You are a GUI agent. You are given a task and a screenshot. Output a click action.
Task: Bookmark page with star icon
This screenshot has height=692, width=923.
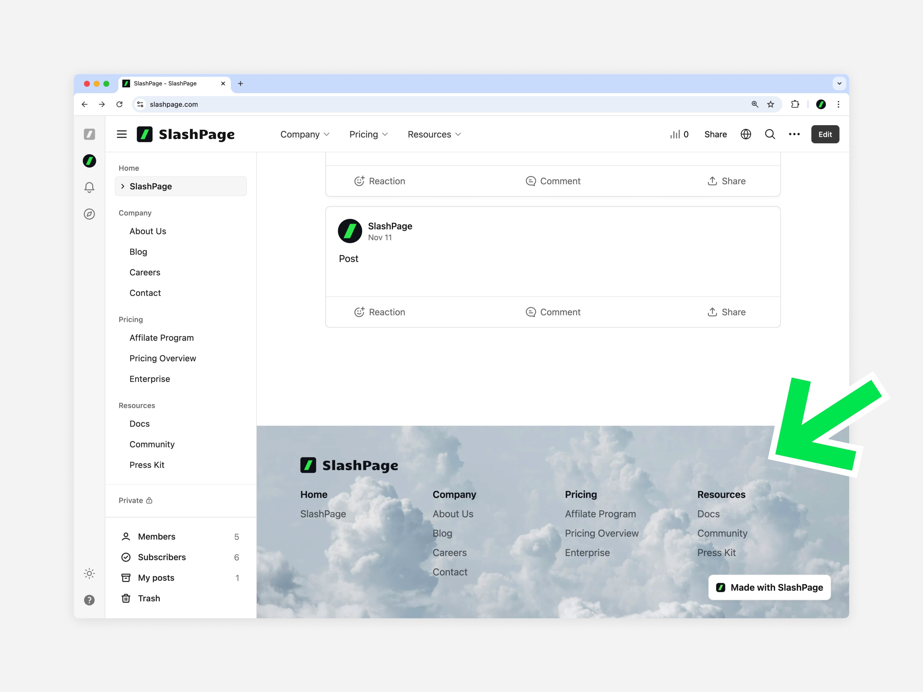[770, 104]
